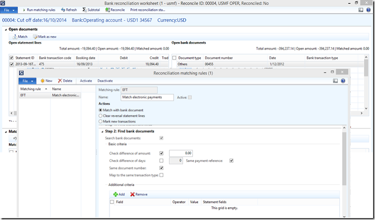The height and width of the screenshot is (220, 375).
Task: Click the app icon in worksheet title bar
Action: (x=3, y=3)
